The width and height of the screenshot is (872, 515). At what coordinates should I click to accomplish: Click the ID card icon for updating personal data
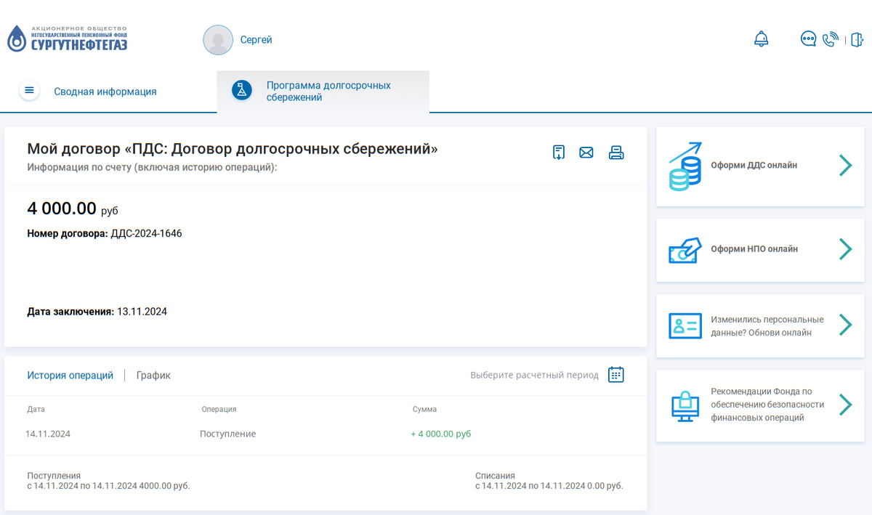684,325
